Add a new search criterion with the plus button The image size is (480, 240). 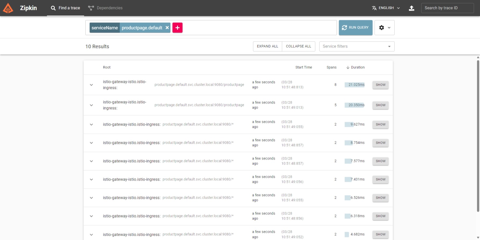(177, 28)
